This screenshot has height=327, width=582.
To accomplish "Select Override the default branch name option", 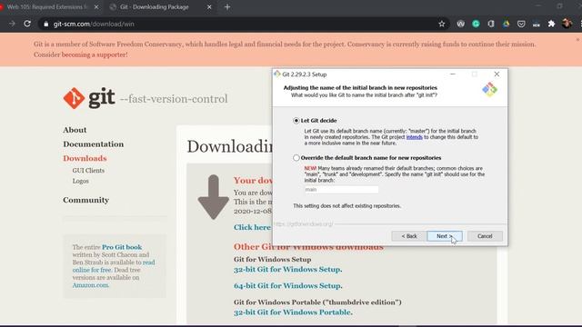I will tap(296, 157).
